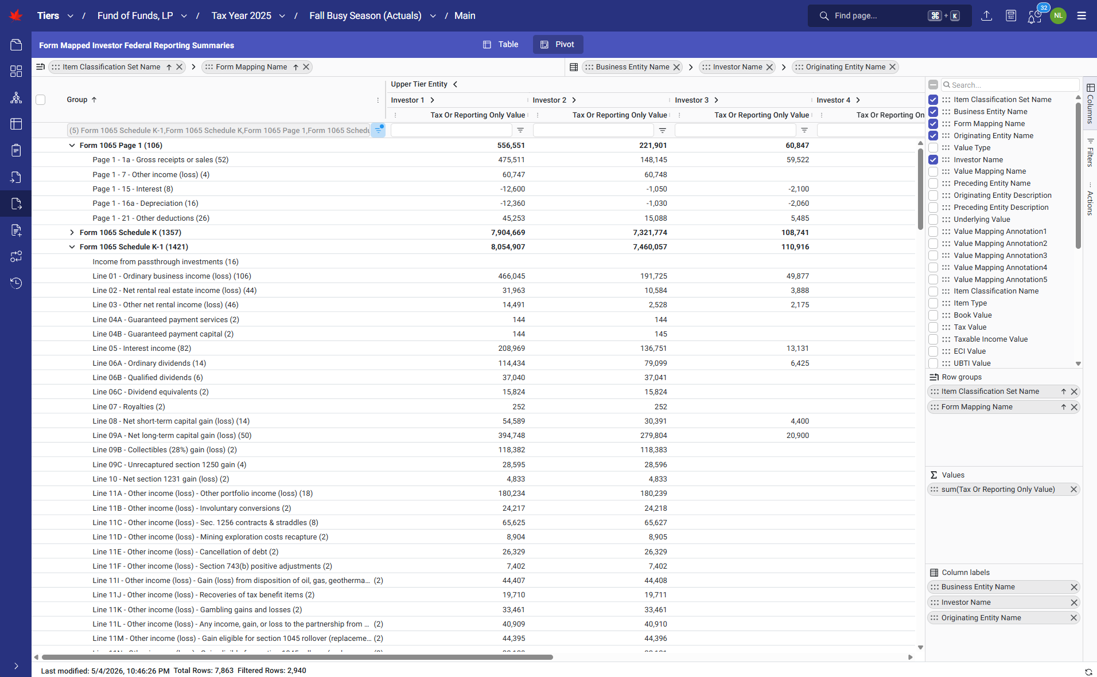
Task: Open the NL user avatar menu
Action: 1059,15
